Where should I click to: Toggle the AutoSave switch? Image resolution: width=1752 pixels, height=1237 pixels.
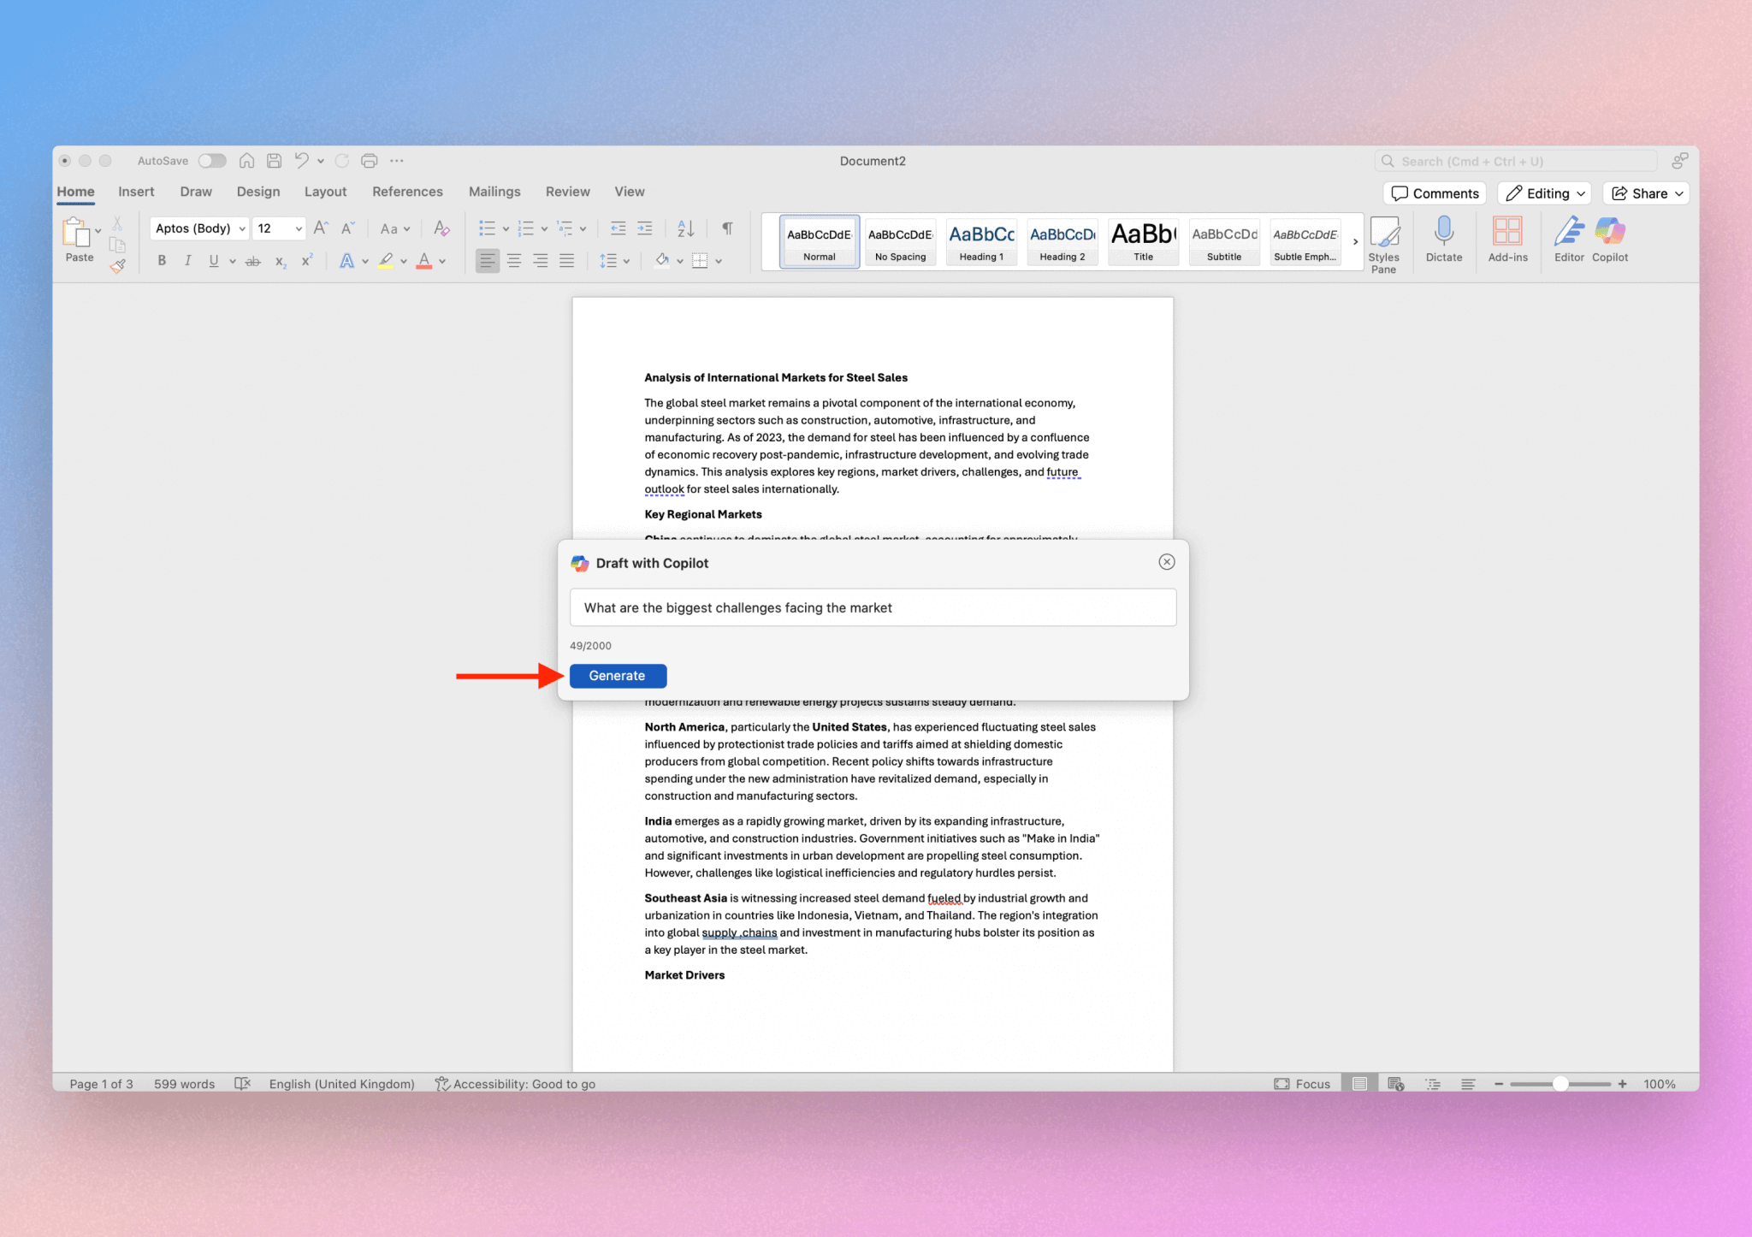(x=211, y=160)
